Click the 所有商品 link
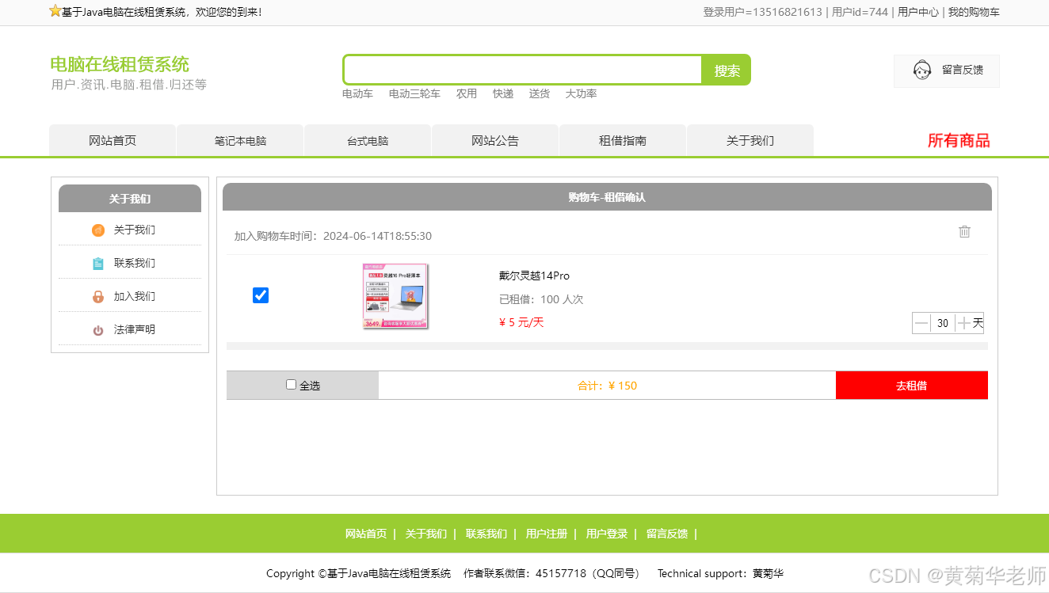 point(959,141)
